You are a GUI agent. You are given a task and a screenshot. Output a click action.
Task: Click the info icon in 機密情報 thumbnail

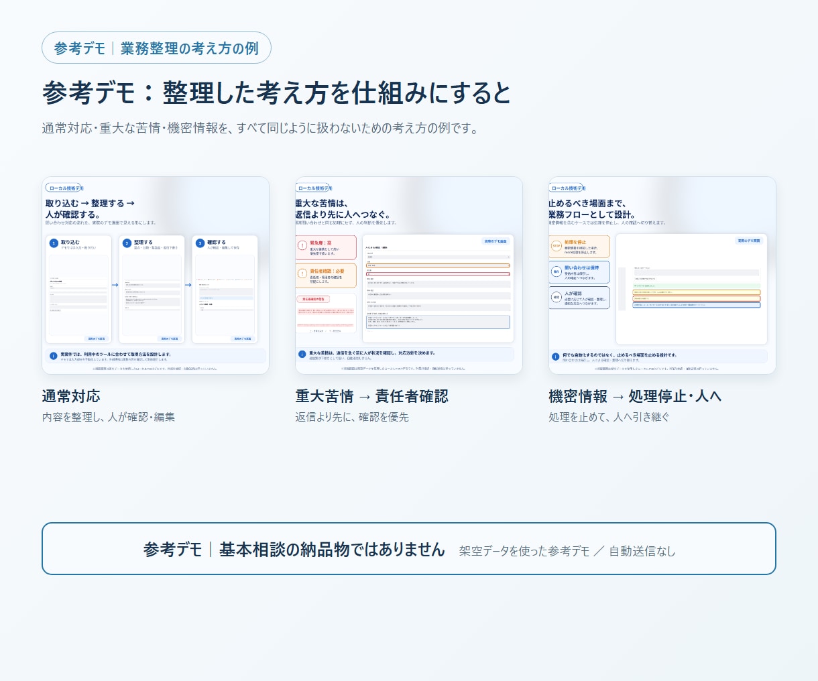pyautogui.click(x=555, y=357)
